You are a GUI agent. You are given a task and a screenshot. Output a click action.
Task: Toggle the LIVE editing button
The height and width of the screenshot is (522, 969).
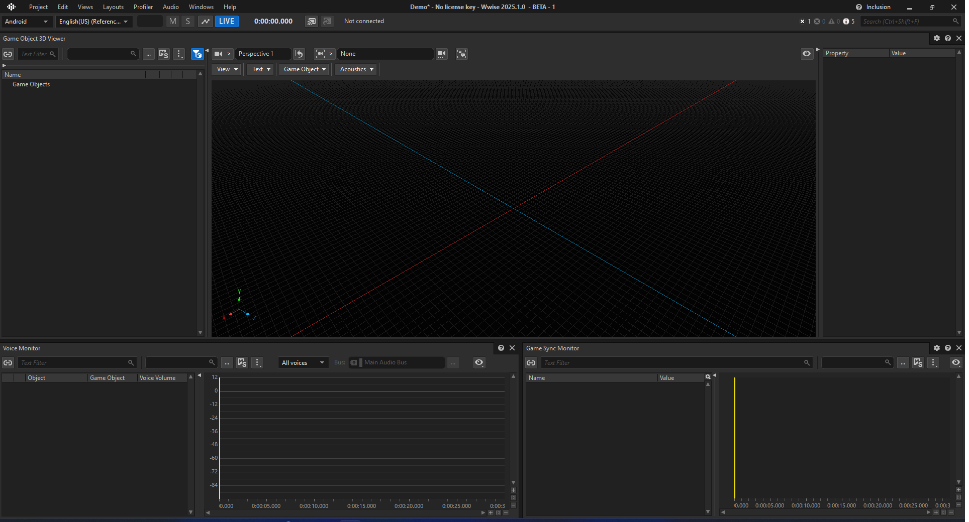227,21
